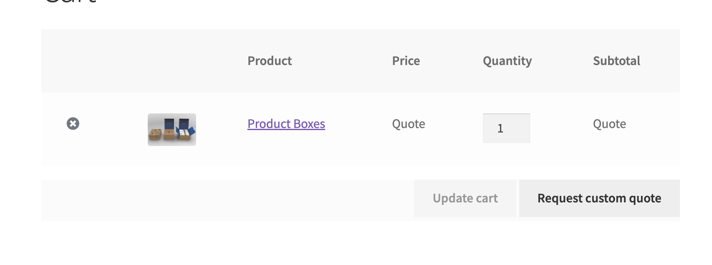Click the partially visible Cart heading
Viewport: 712px width, 265px height.
coord(70,2)
